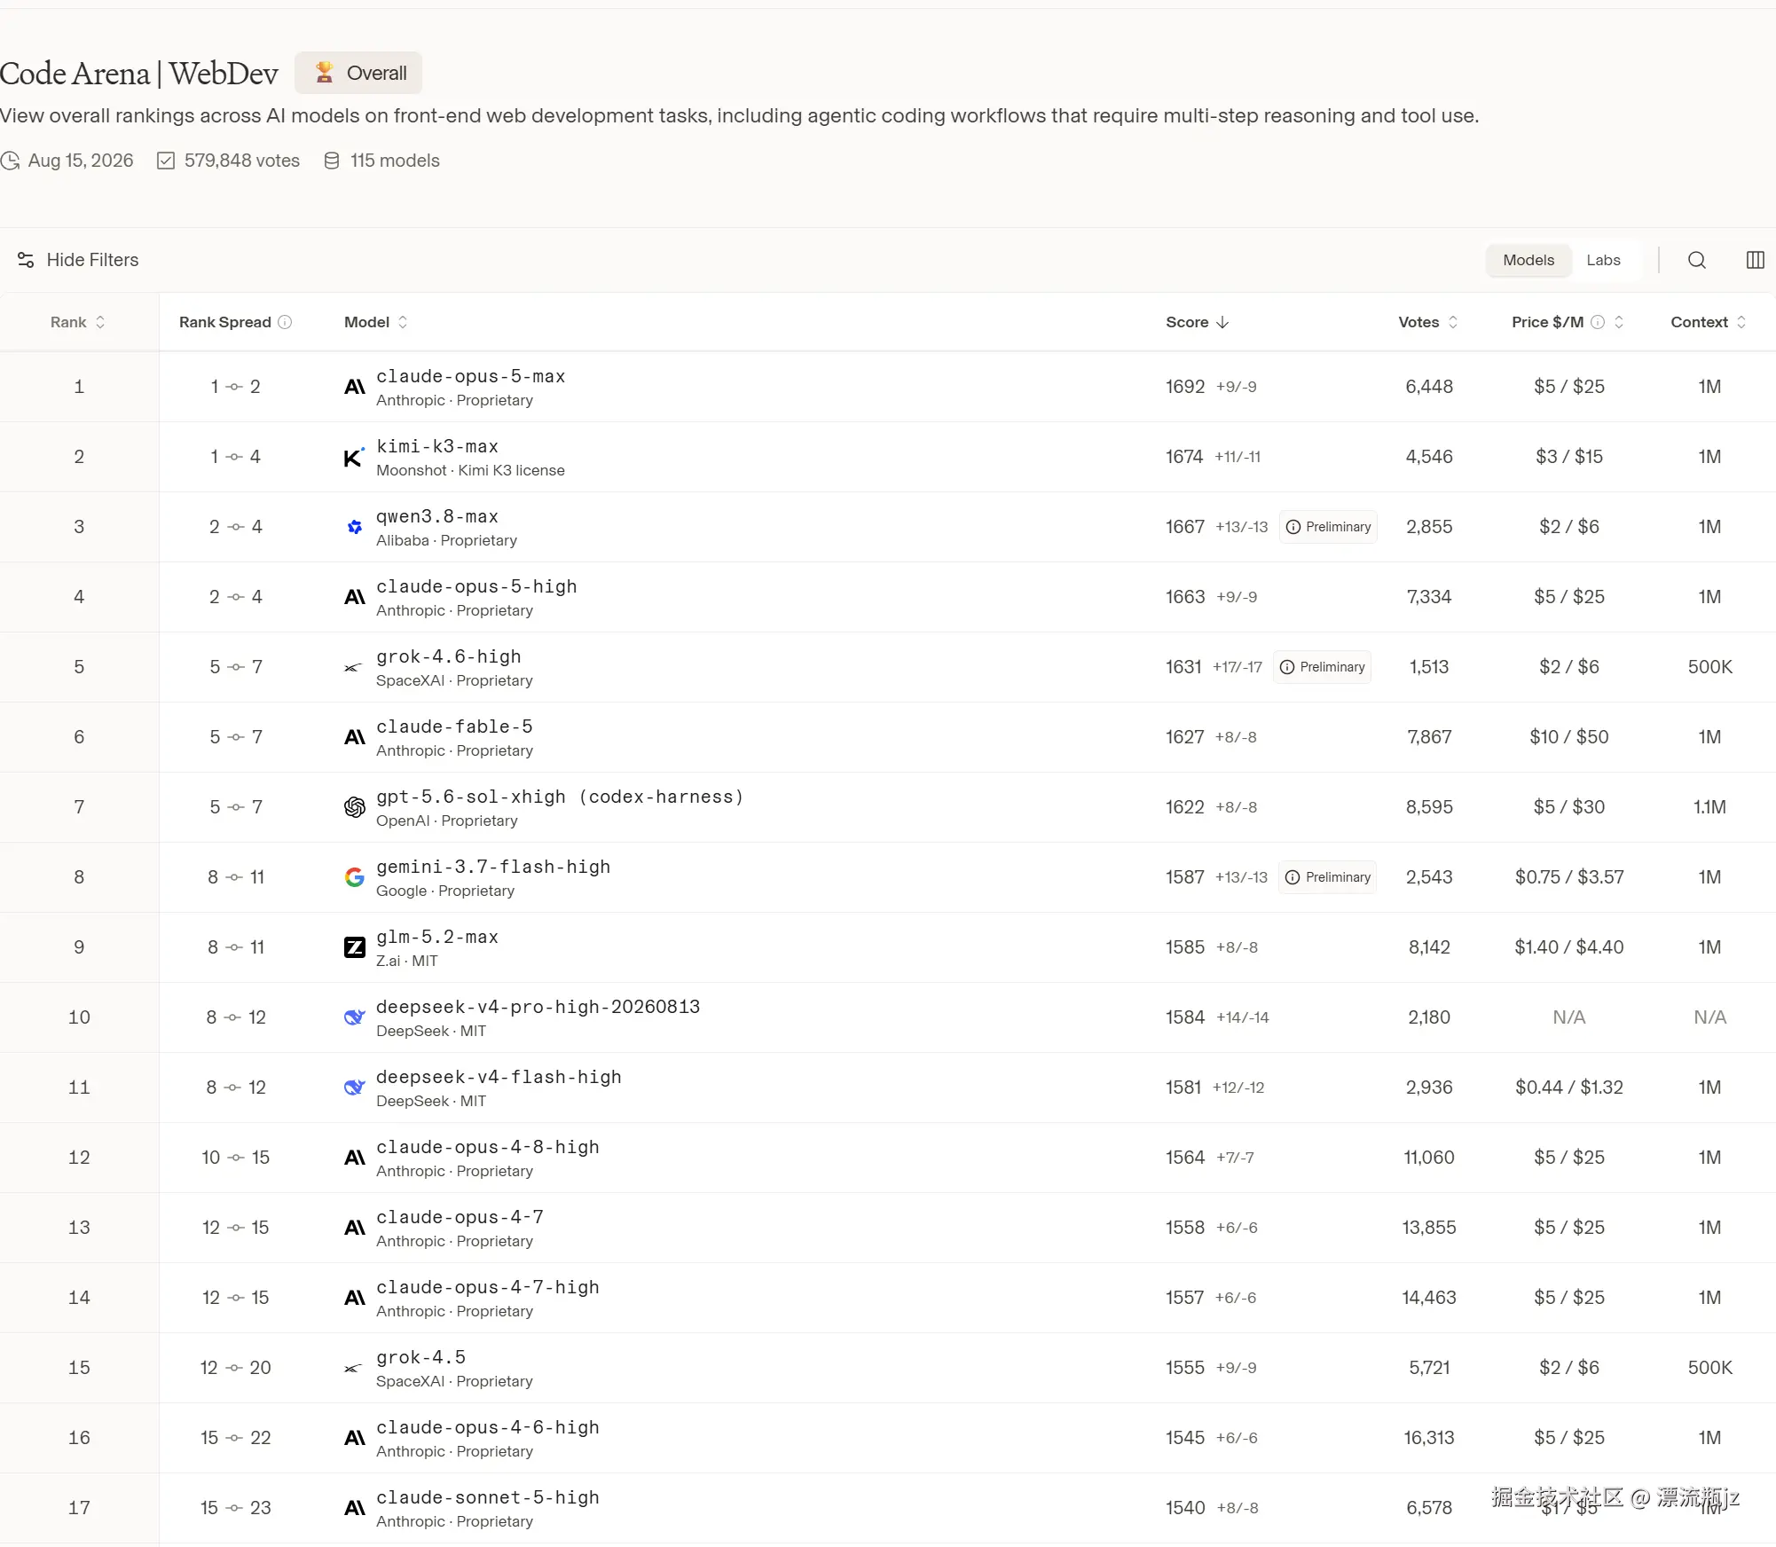Click the DeepSeek logo for deepseek-v4-pro-high
This screenshot has width=1776, height=1547.
coord(354,1017)
